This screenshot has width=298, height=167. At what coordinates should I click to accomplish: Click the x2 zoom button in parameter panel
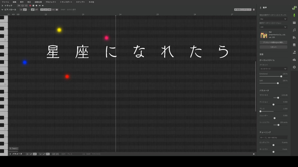53,154
